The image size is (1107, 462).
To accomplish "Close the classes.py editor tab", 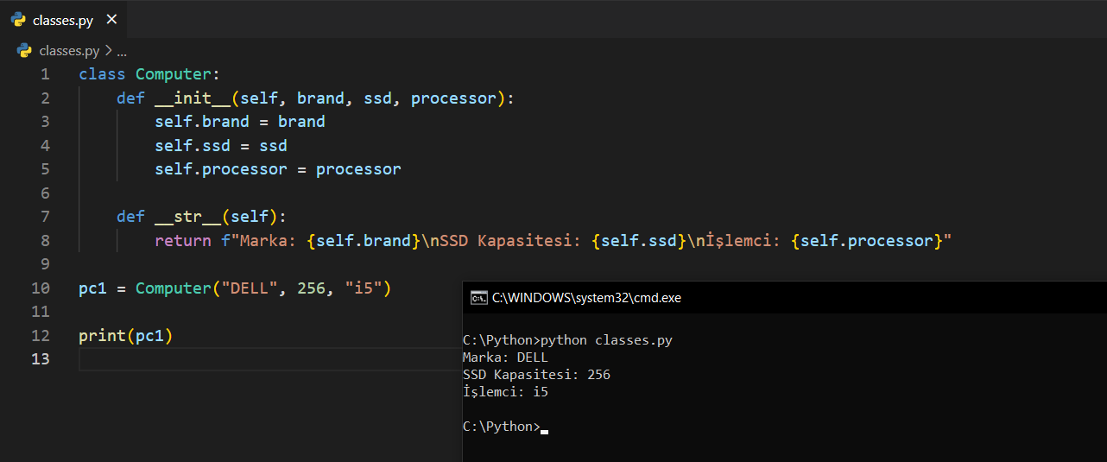I will [x=111, y=20].
